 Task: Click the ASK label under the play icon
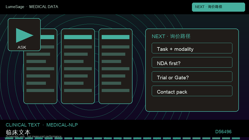[x=22, y=47]
